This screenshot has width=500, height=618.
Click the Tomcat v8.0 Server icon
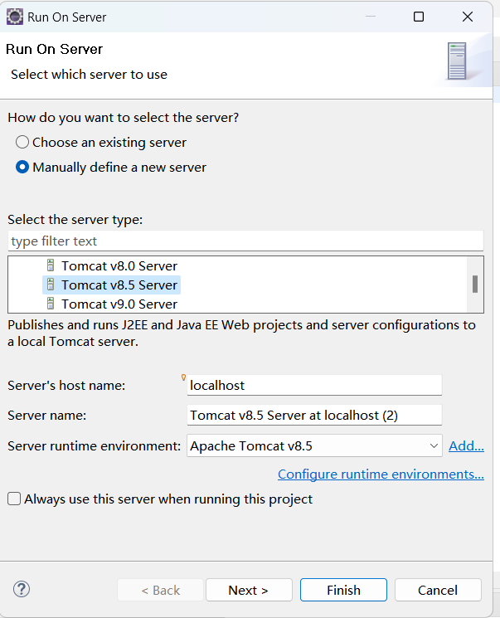tap(51, 265)
